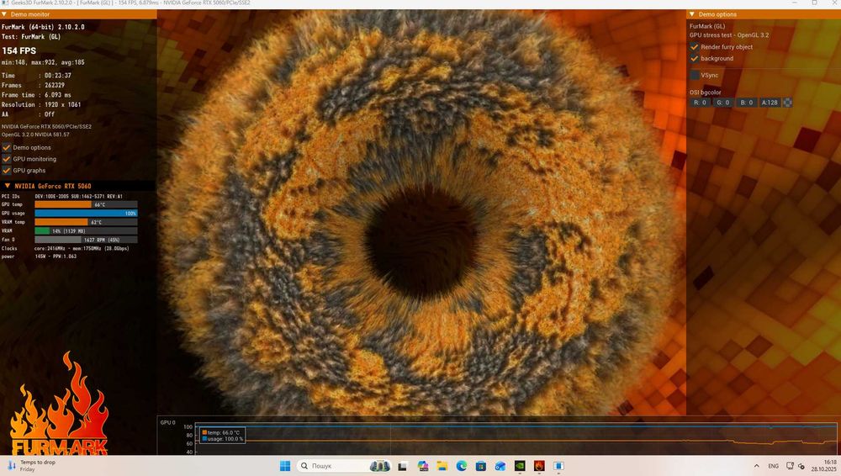The image size is (841, 476).
Task: Click the G: 0 color field
Action: 723,103
